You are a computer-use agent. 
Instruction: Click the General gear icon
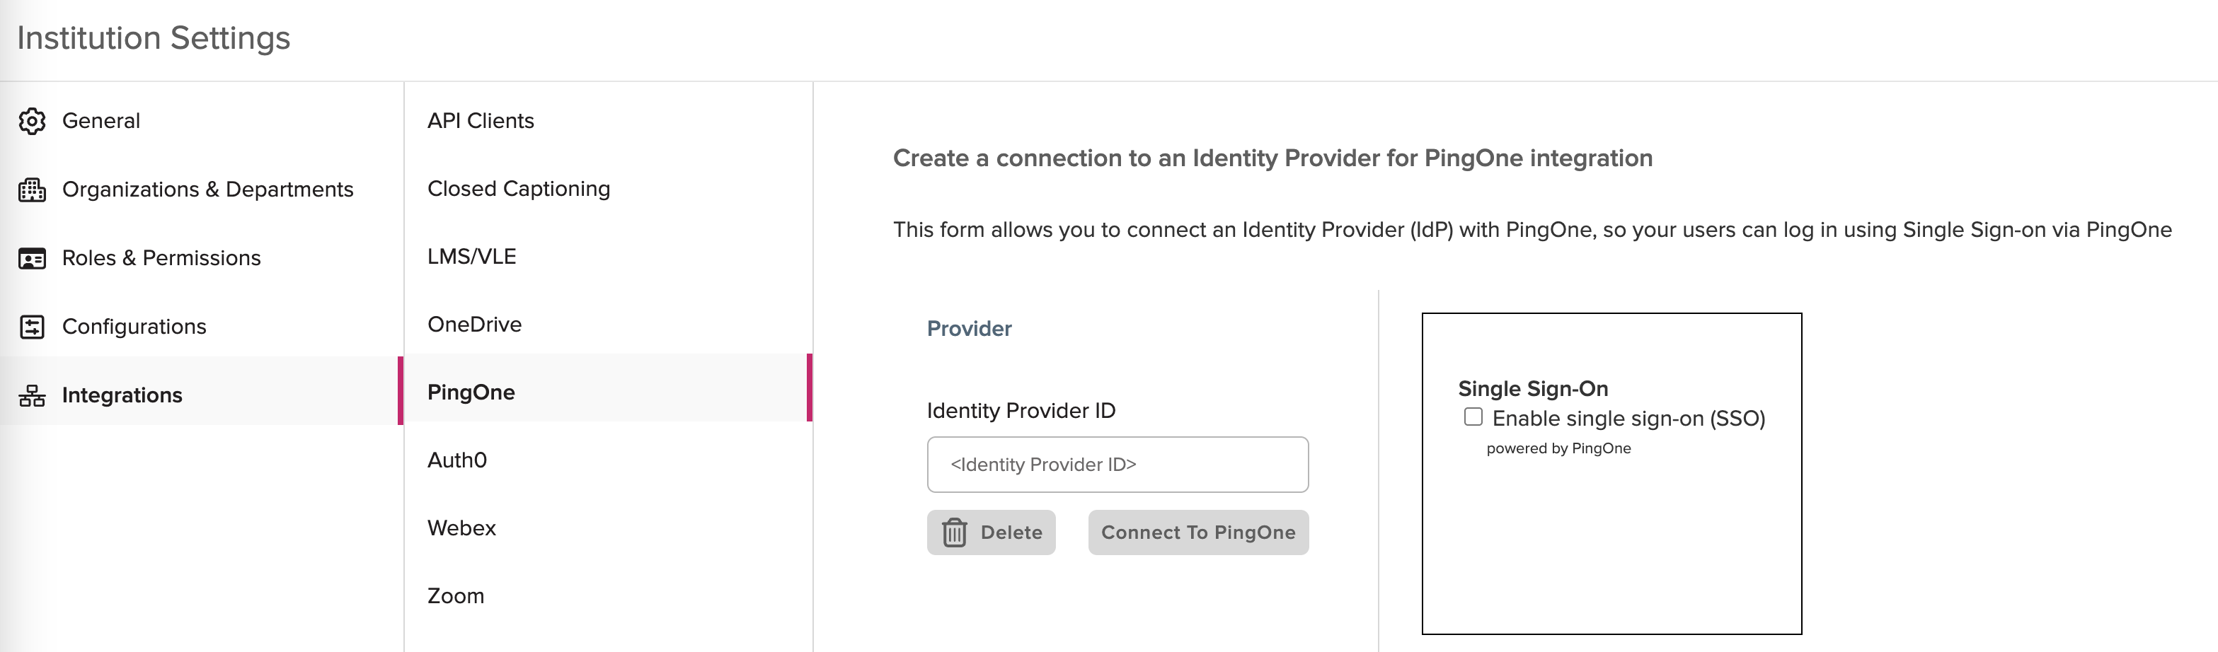pyautogui.click(x=32, y=122)
